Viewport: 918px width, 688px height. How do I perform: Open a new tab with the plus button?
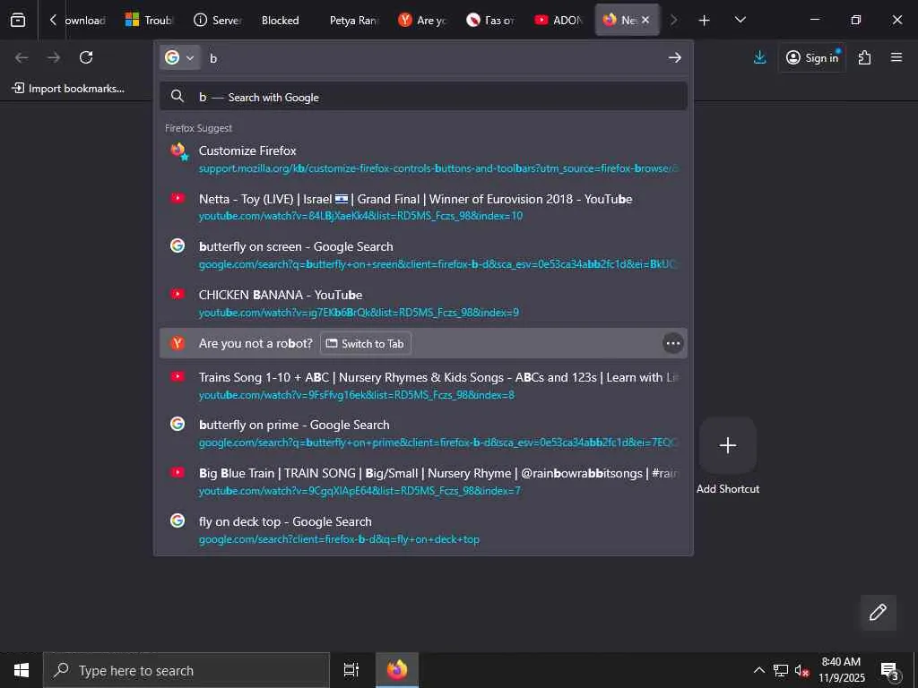(x=705, y=20)
